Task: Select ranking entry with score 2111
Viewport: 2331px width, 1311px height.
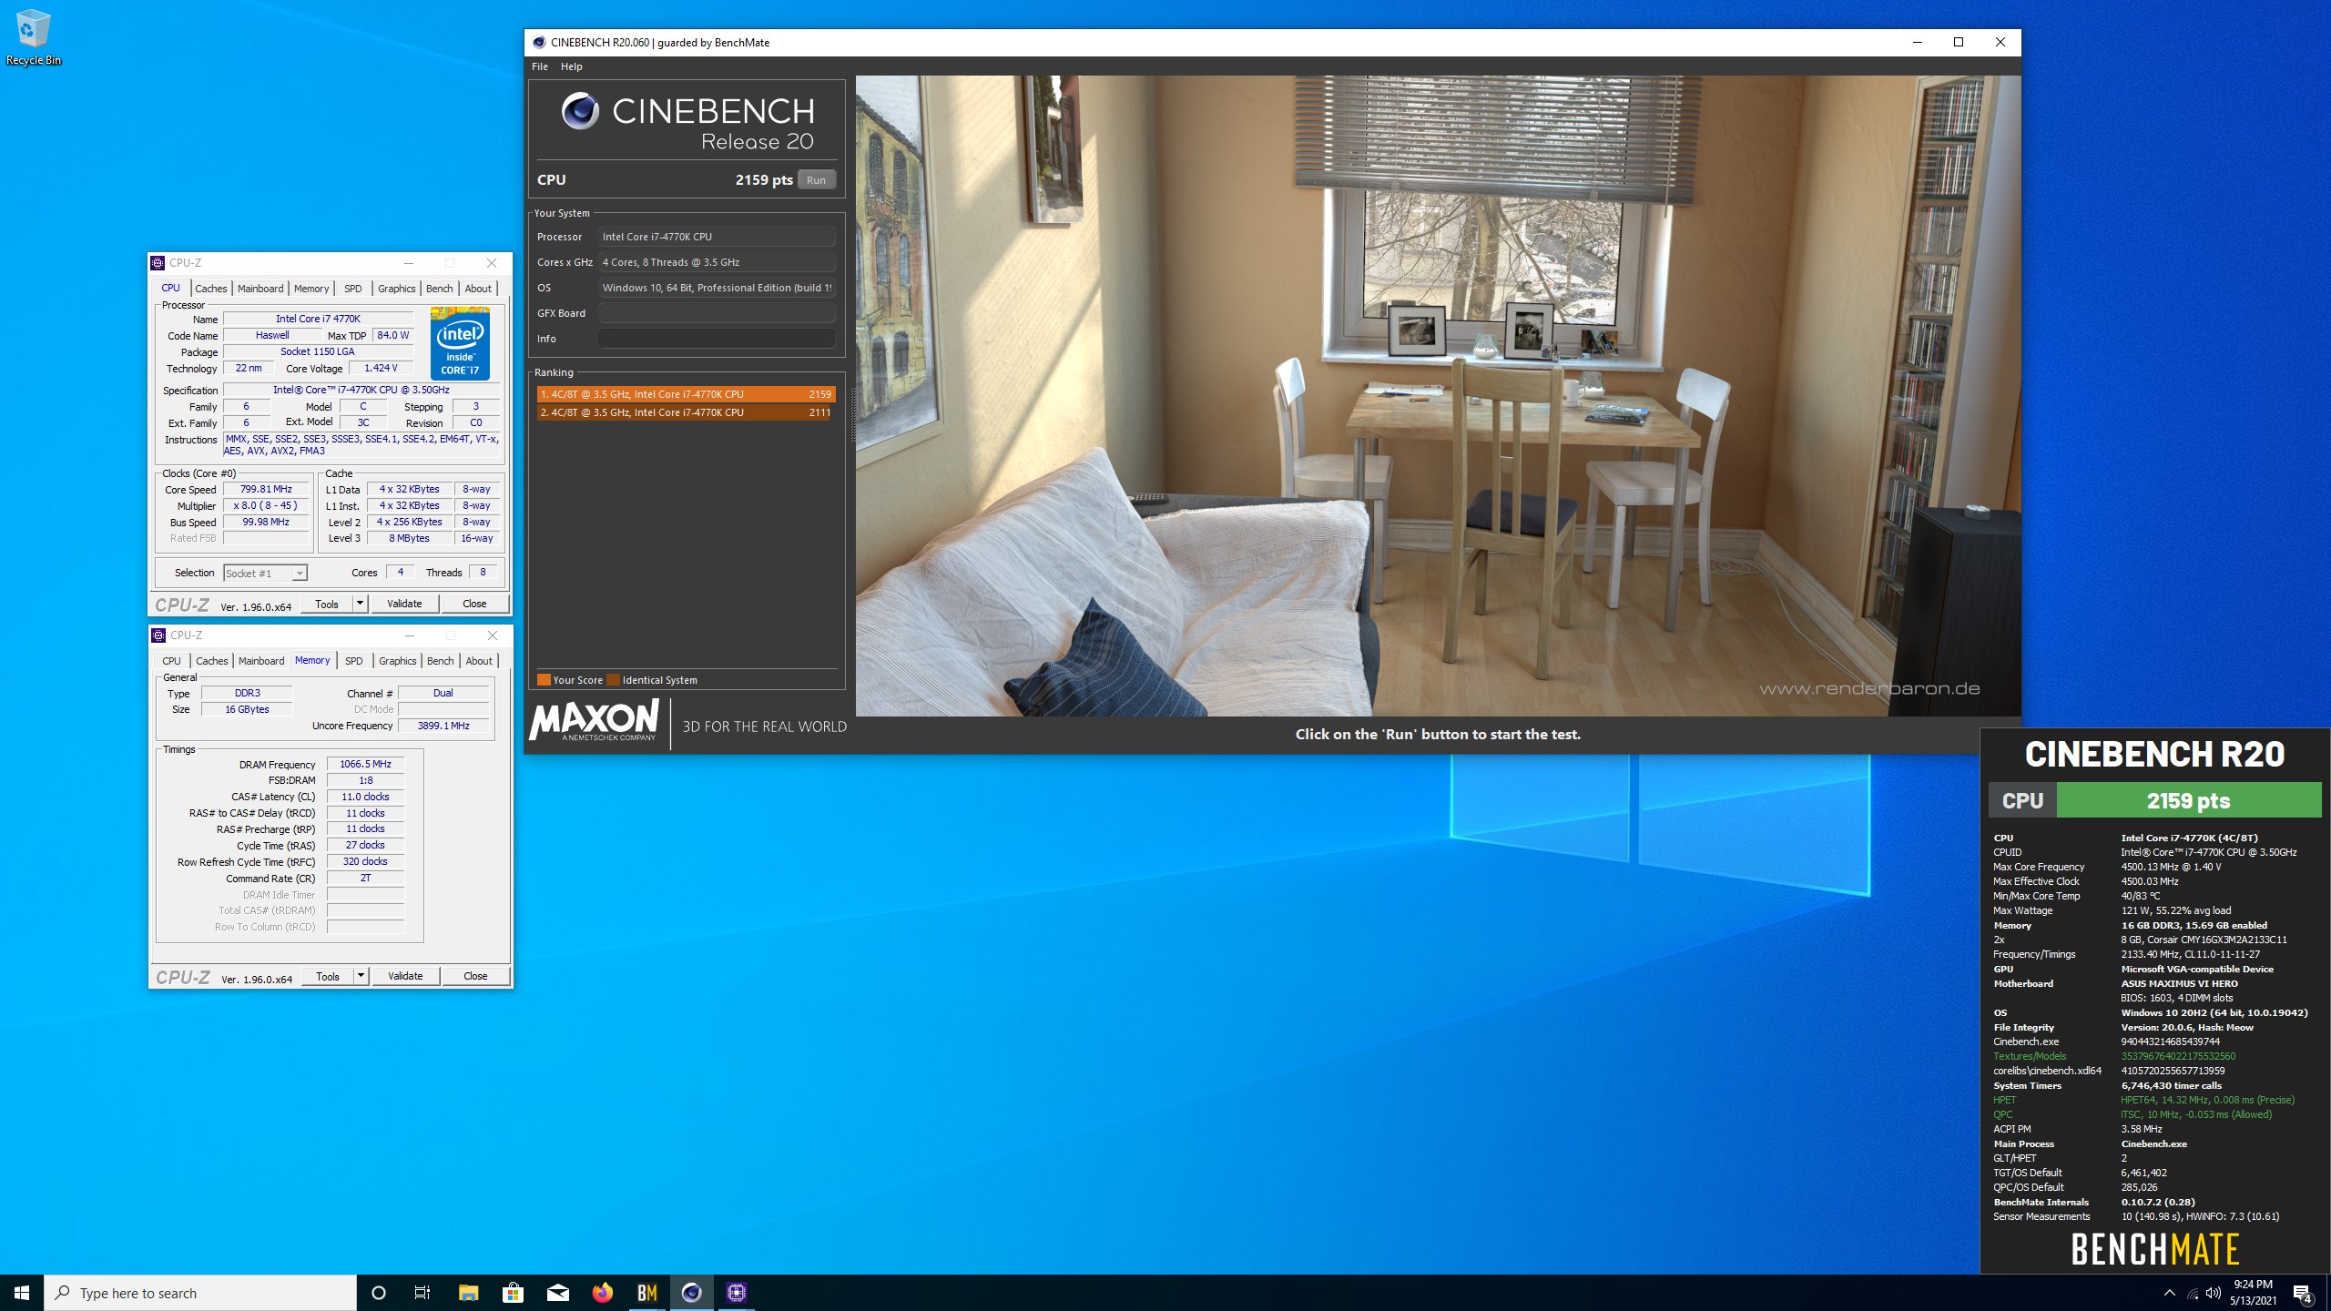Action: (686, 412)
